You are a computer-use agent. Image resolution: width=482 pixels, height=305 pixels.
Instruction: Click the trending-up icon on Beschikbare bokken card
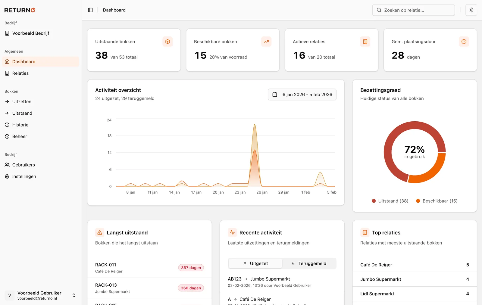tap(266, 42)
